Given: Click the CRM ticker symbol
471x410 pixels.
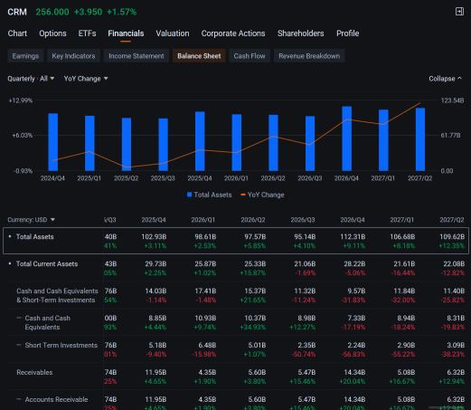Looking at the screenshot, I should (x=17, y=12).
